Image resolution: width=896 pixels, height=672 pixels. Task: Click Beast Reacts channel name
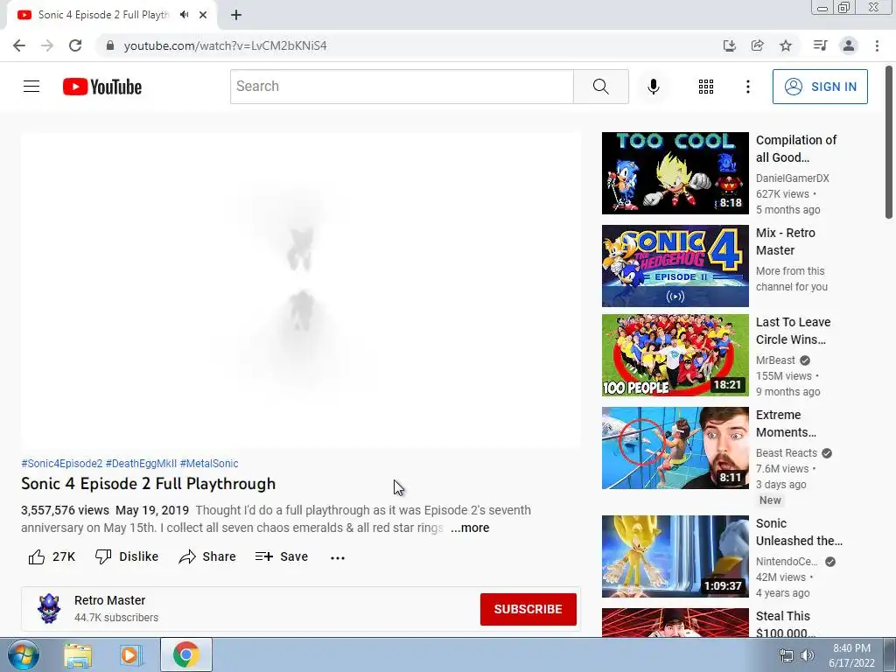pos(787,453)
